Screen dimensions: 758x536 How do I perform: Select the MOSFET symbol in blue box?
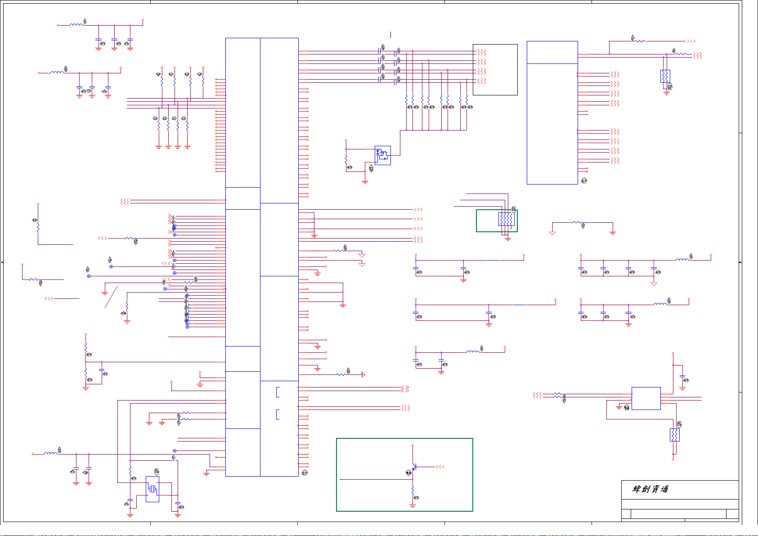pos(382,155)
